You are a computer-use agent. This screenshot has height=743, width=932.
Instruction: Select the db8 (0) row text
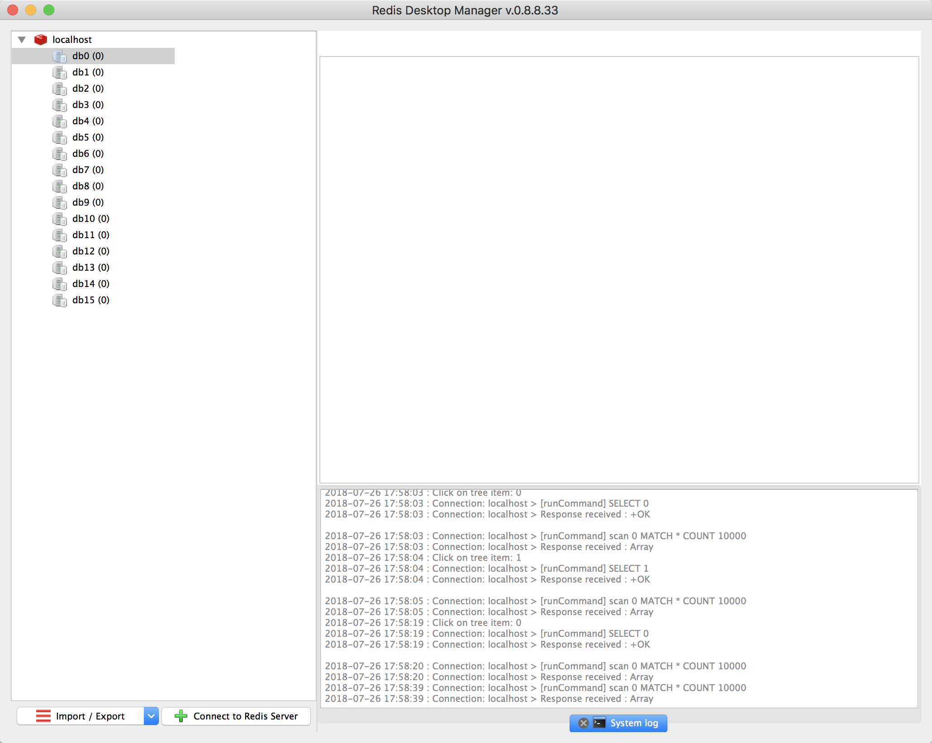(x=88, y=186)
